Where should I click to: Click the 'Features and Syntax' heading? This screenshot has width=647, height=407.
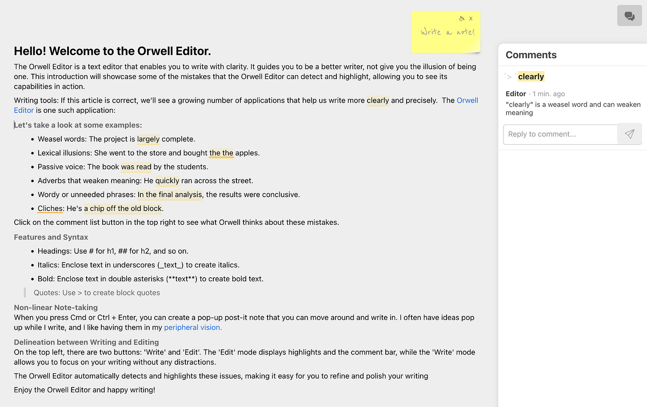(51, 237)
